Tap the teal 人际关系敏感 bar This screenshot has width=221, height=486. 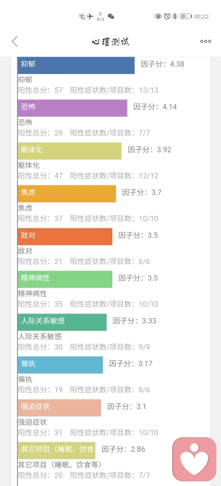pos(62,322)
